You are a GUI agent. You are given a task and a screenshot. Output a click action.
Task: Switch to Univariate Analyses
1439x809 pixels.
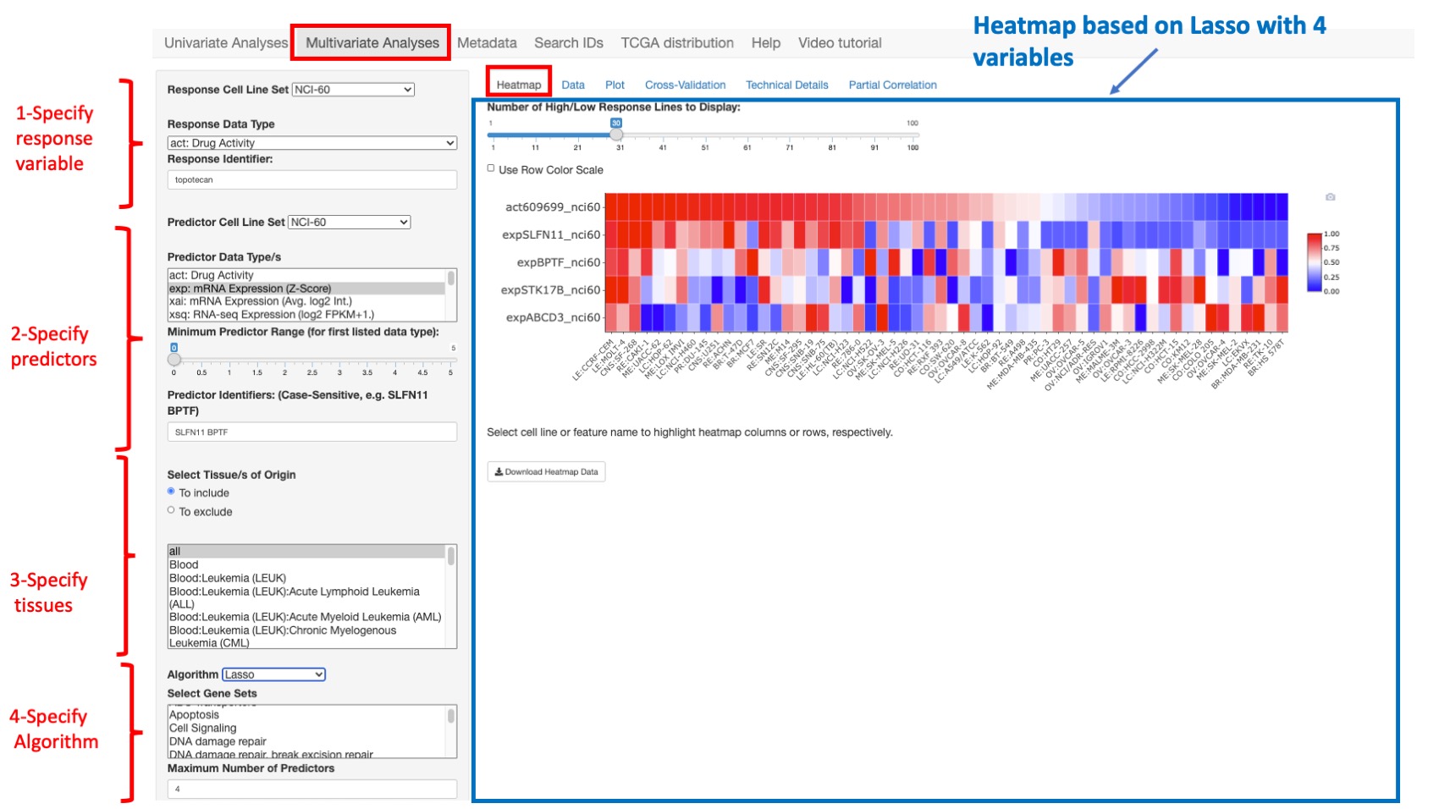pos(224,42)
